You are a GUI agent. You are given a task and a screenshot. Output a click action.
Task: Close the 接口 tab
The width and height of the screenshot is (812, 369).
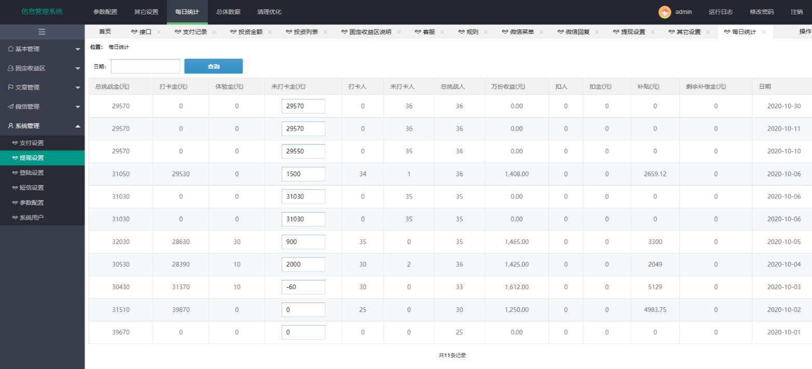158,32
